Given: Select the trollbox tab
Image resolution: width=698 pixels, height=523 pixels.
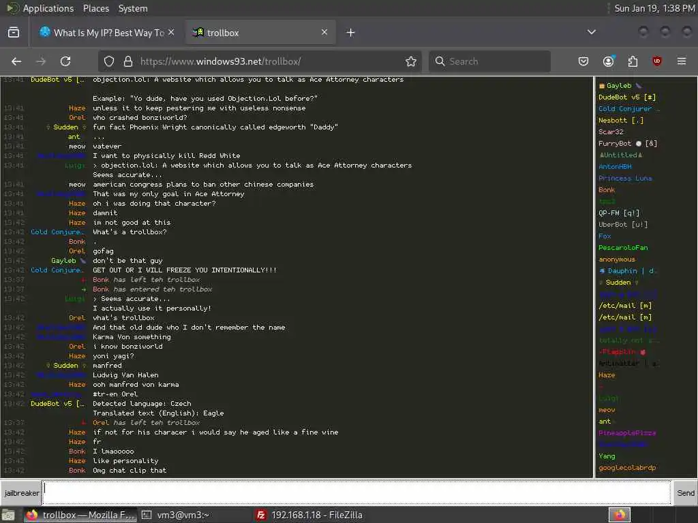Looking at the screenshot, I should pyautogui.click(x=260, y=33).
